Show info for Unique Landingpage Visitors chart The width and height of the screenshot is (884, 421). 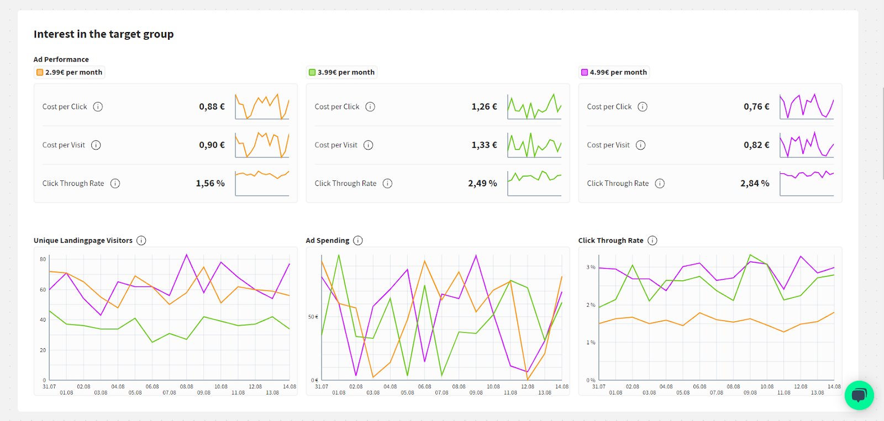(141, 241)
